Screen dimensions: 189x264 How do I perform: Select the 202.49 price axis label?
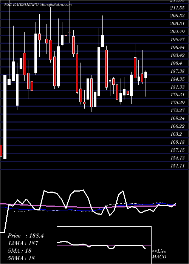point(177,31)
